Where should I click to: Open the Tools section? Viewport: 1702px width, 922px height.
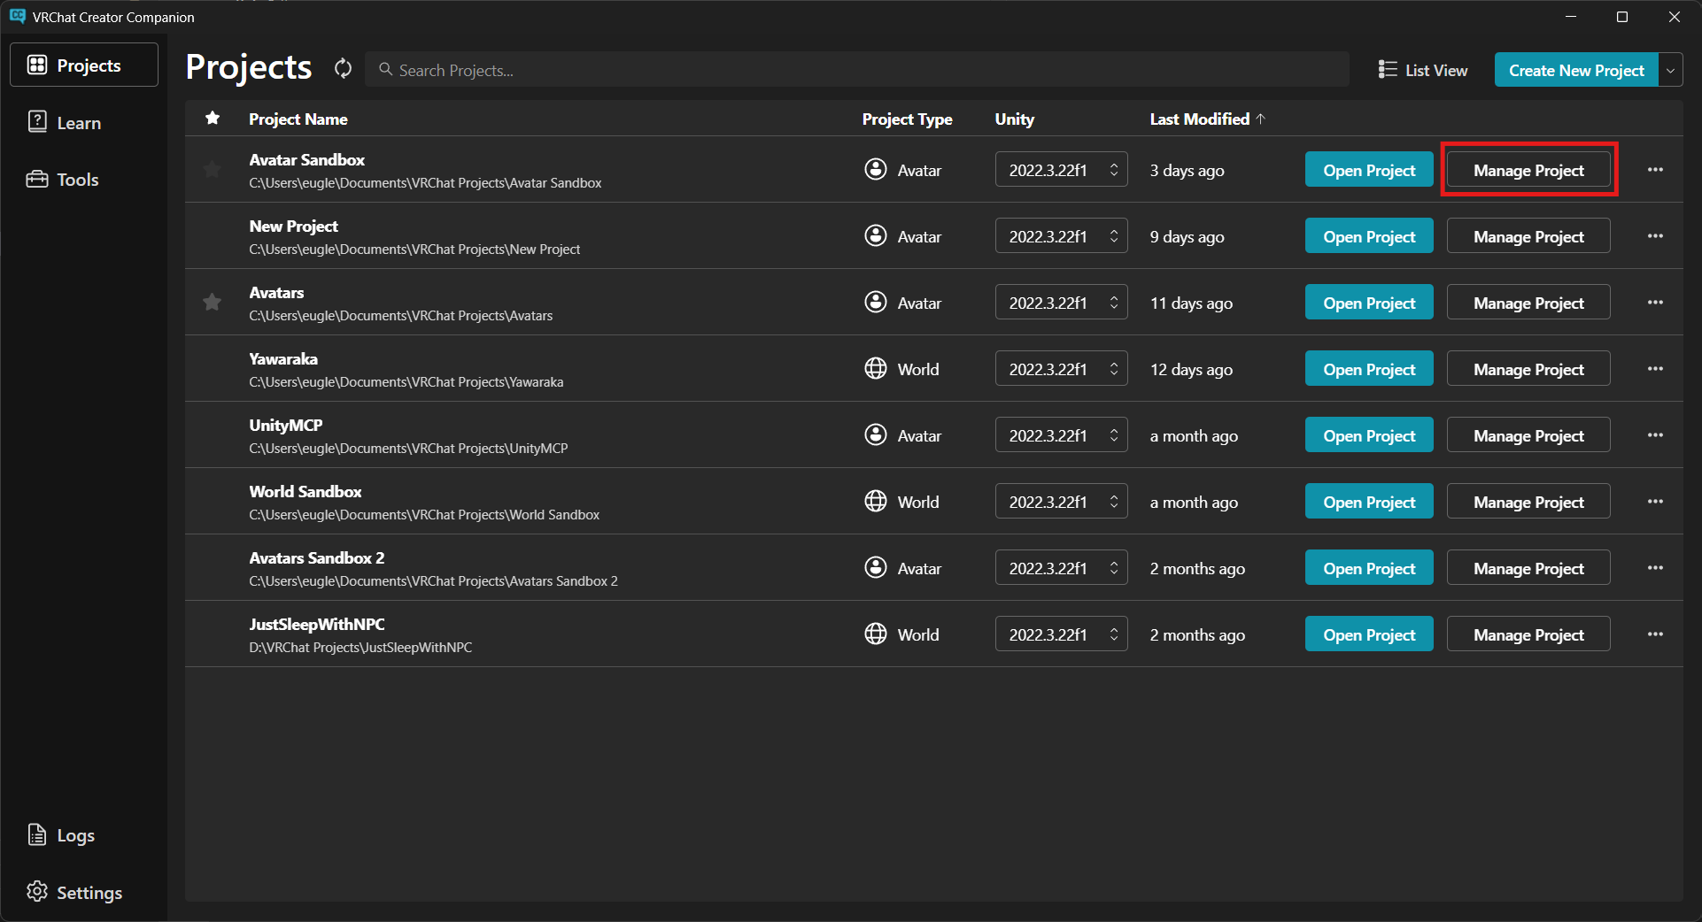84,179
